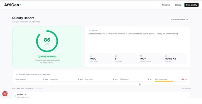
Task: Click the 8 columns card
Action: coord(125,58)
